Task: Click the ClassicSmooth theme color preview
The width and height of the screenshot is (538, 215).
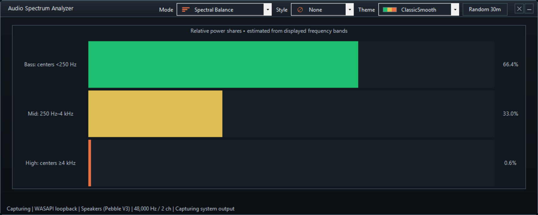Action: 390,10
